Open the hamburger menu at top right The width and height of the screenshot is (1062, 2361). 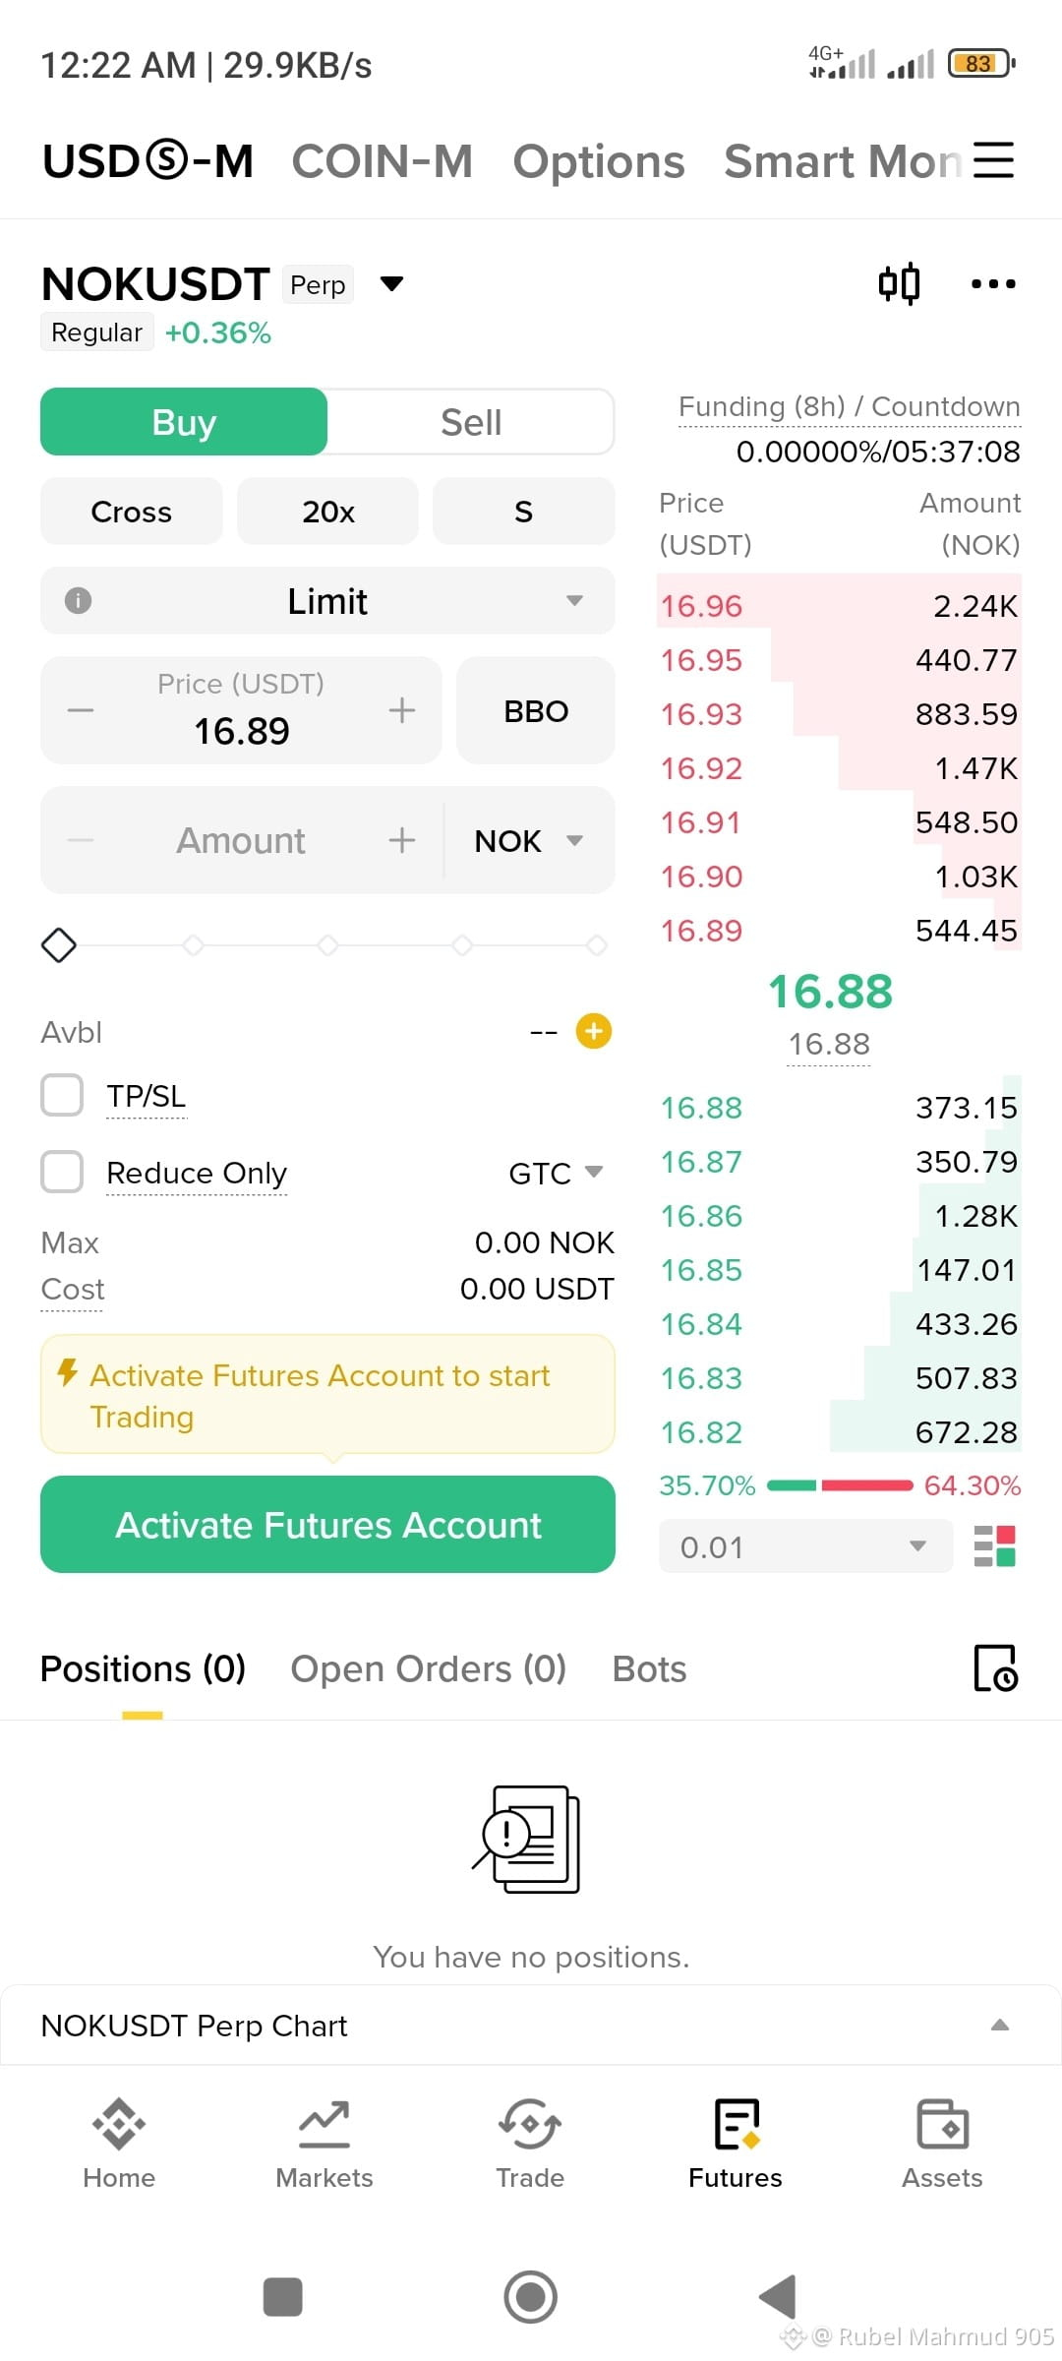[993, 160]
